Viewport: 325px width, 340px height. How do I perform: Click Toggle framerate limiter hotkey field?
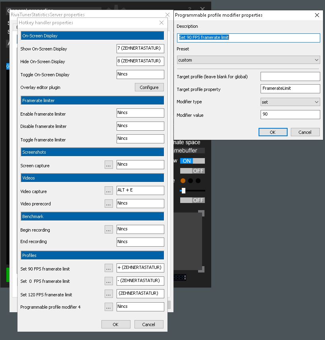pyautogui.click(x=140, y=139)
